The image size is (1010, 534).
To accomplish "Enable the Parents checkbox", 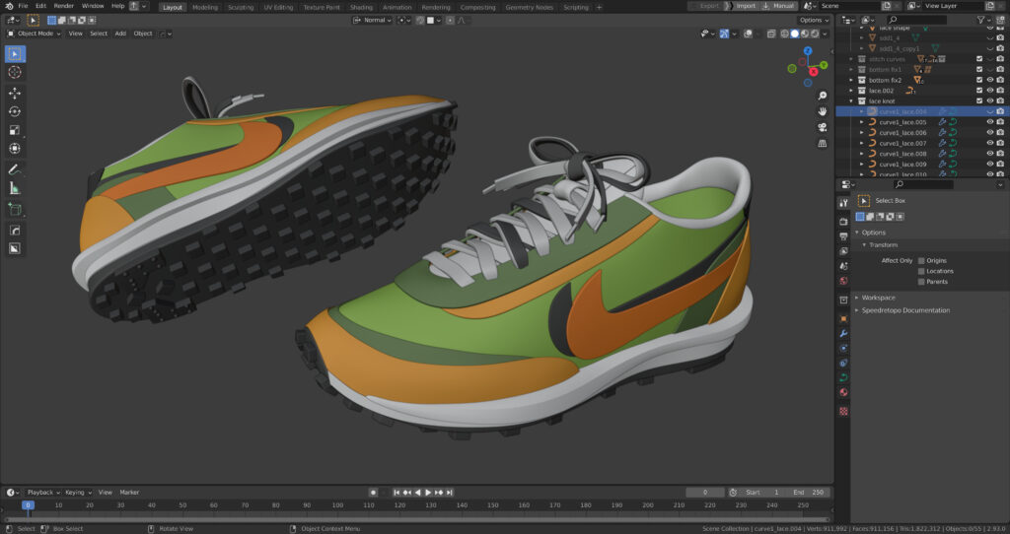I will pyautogui.click(x=921, y=281).
